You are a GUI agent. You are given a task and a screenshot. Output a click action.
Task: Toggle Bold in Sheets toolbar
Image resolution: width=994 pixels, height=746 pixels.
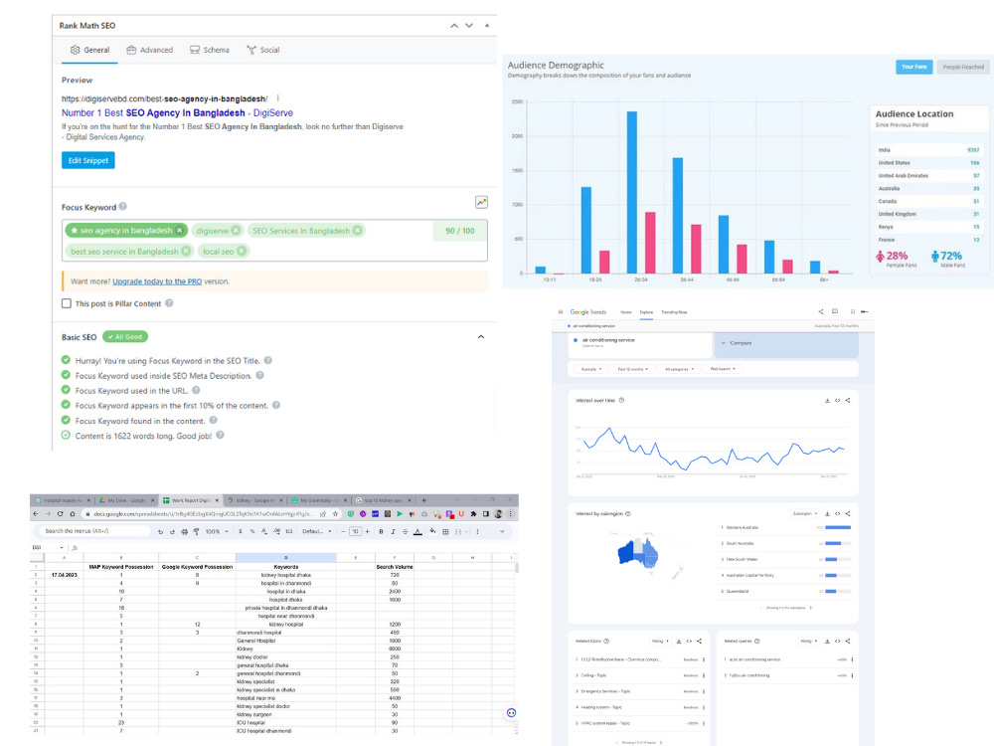381,531
